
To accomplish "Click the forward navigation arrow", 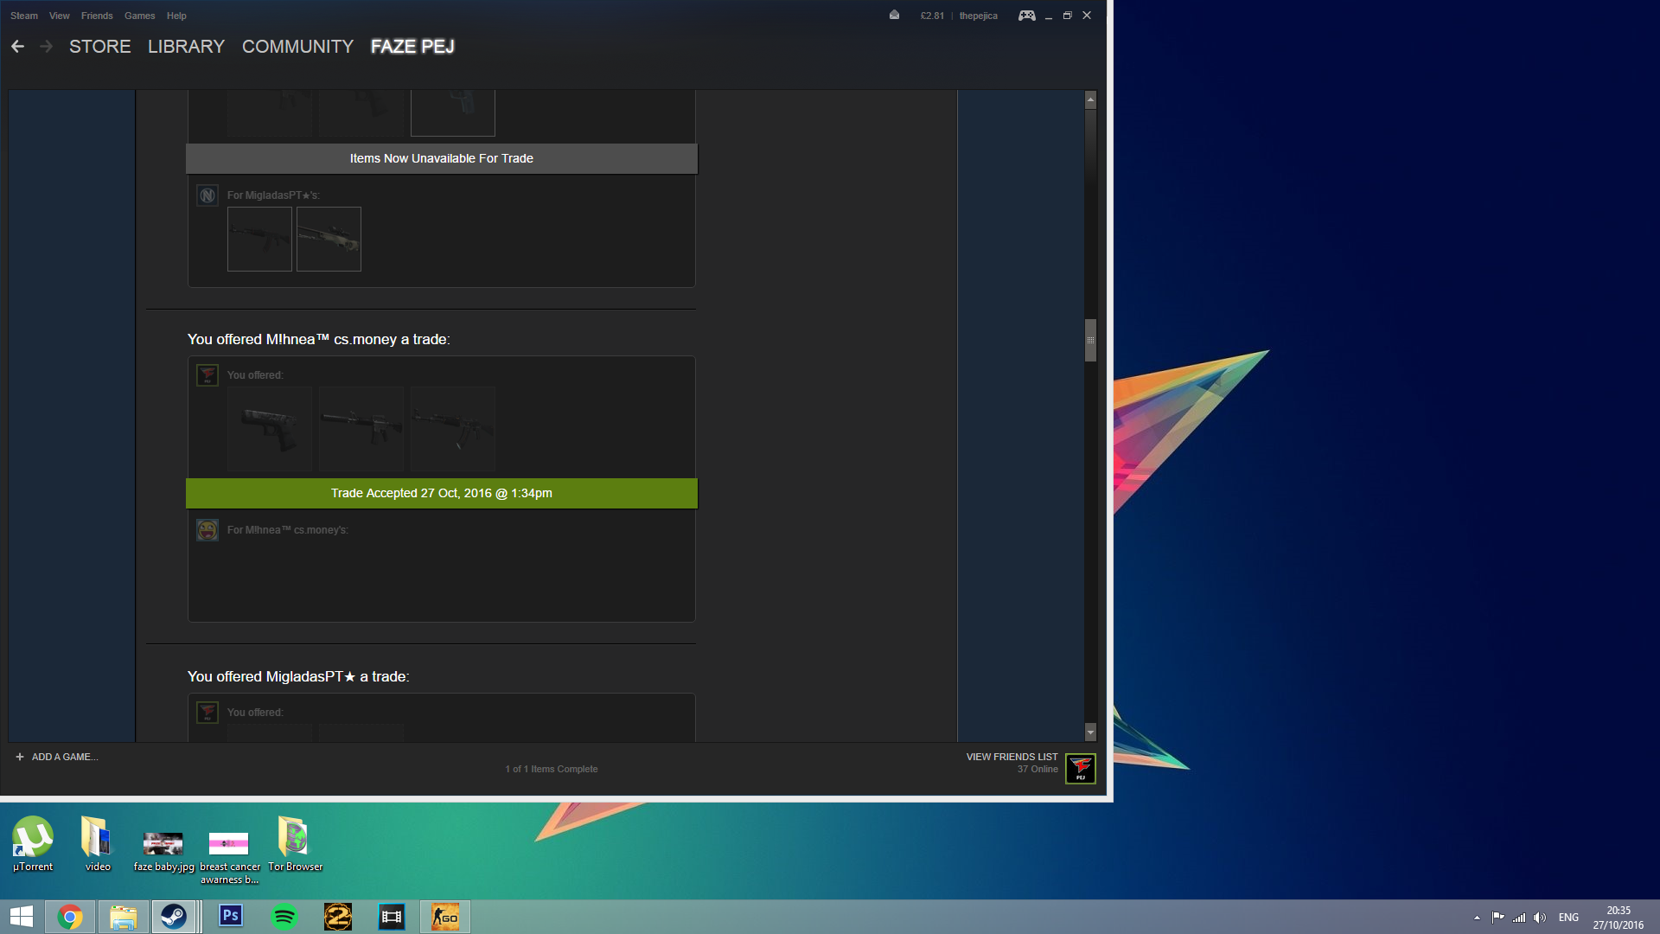I will coord(47,47).
